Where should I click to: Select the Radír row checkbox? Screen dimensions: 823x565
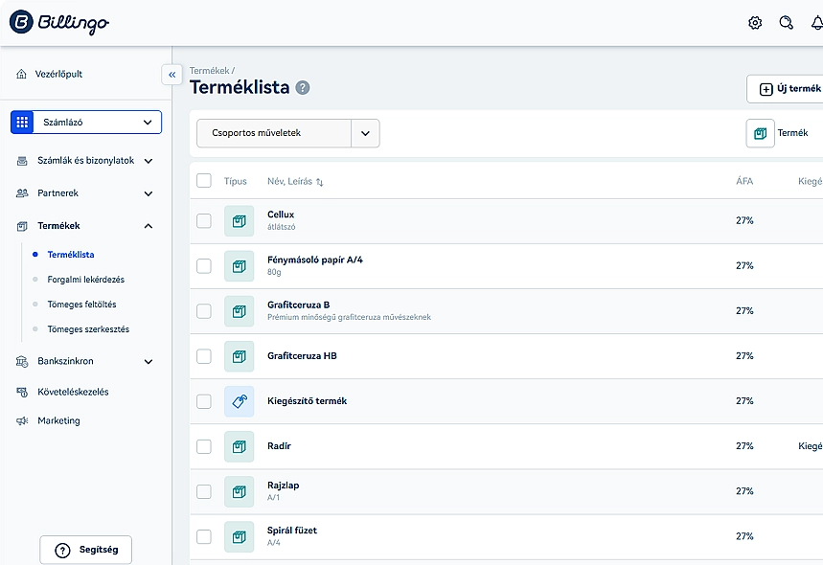pos(204,446)
